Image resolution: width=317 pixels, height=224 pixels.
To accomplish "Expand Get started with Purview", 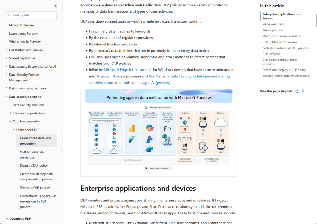I will (x=7, y=50).
